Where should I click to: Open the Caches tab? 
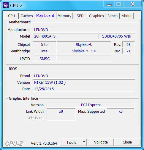click(26, 16)
